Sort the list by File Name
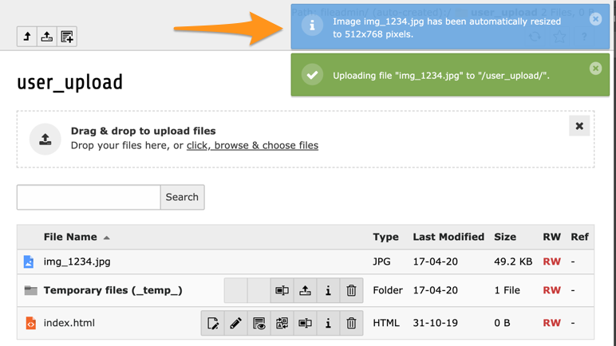The height and width of the screenshot is (346, 616). coord(70,237)
